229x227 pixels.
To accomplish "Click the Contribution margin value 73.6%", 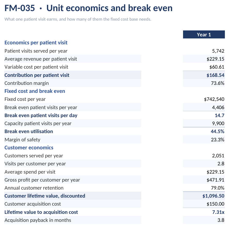I will (217, 83).
